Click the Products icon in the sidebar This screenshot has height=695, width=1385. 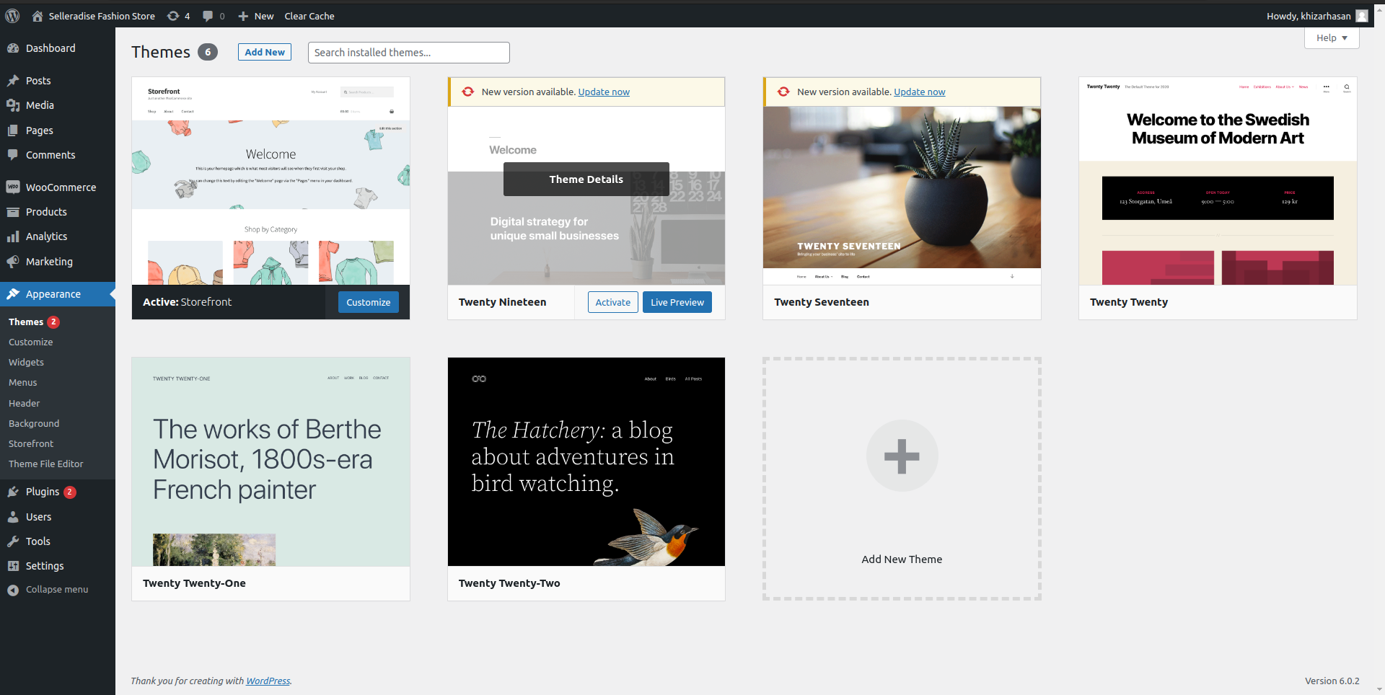13,212
